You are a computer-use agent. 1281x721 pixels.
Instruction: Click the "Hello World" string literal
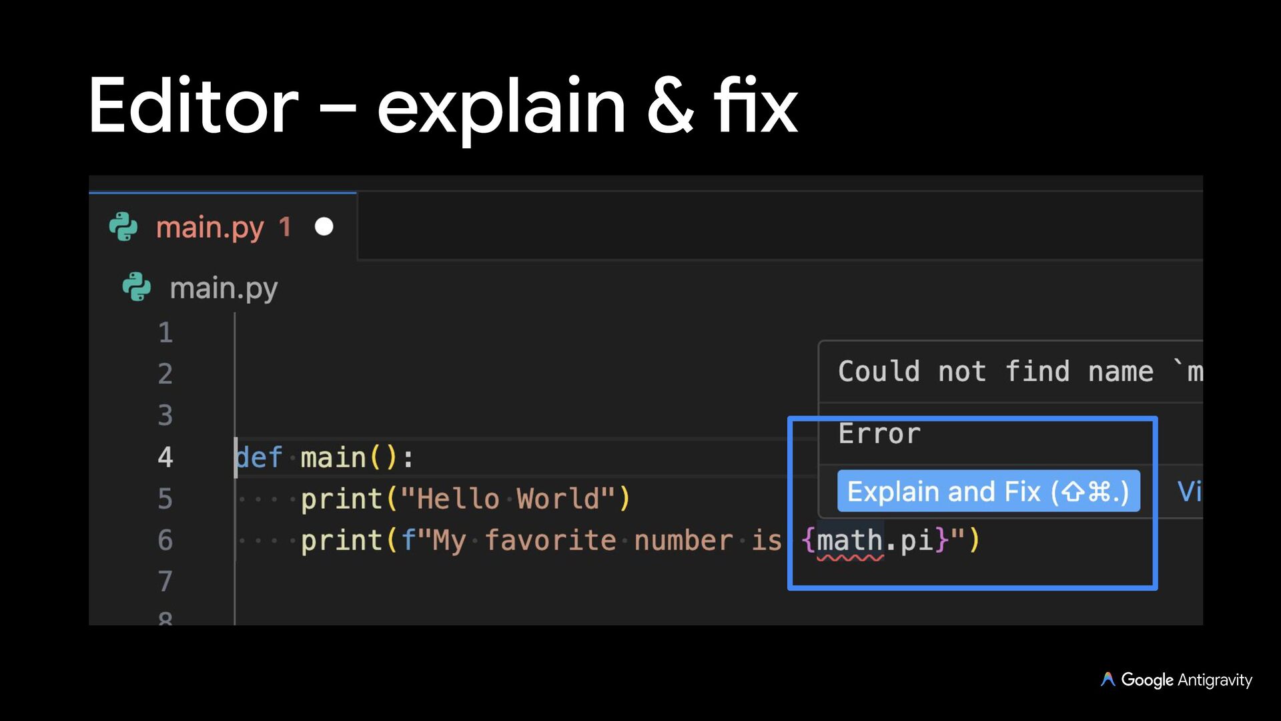[508, 499]
